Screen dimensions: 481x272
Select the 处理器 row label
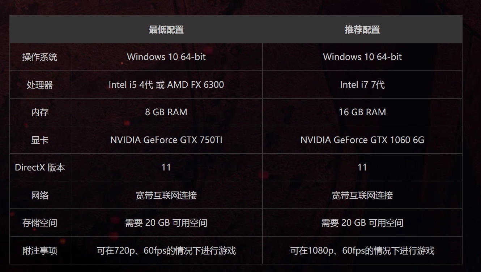(40, 85)
